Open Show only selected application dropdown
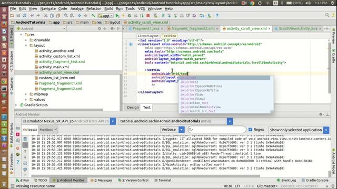Image resolution: width=337 pixels, height=189 pixels. pyautogui.click(x=326, y=130)
